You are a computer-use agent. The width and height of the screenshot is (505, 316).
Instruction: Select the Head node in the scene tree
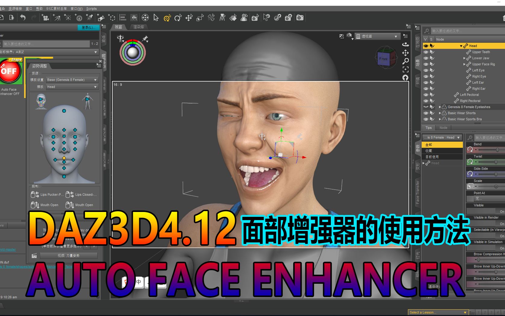pyautogui.click(x=472, y=46)
